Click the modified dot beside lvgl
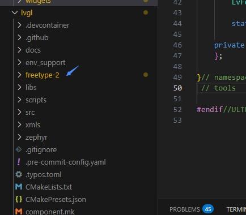The width and height of the screenshot is (246, 215). (146, 12)
